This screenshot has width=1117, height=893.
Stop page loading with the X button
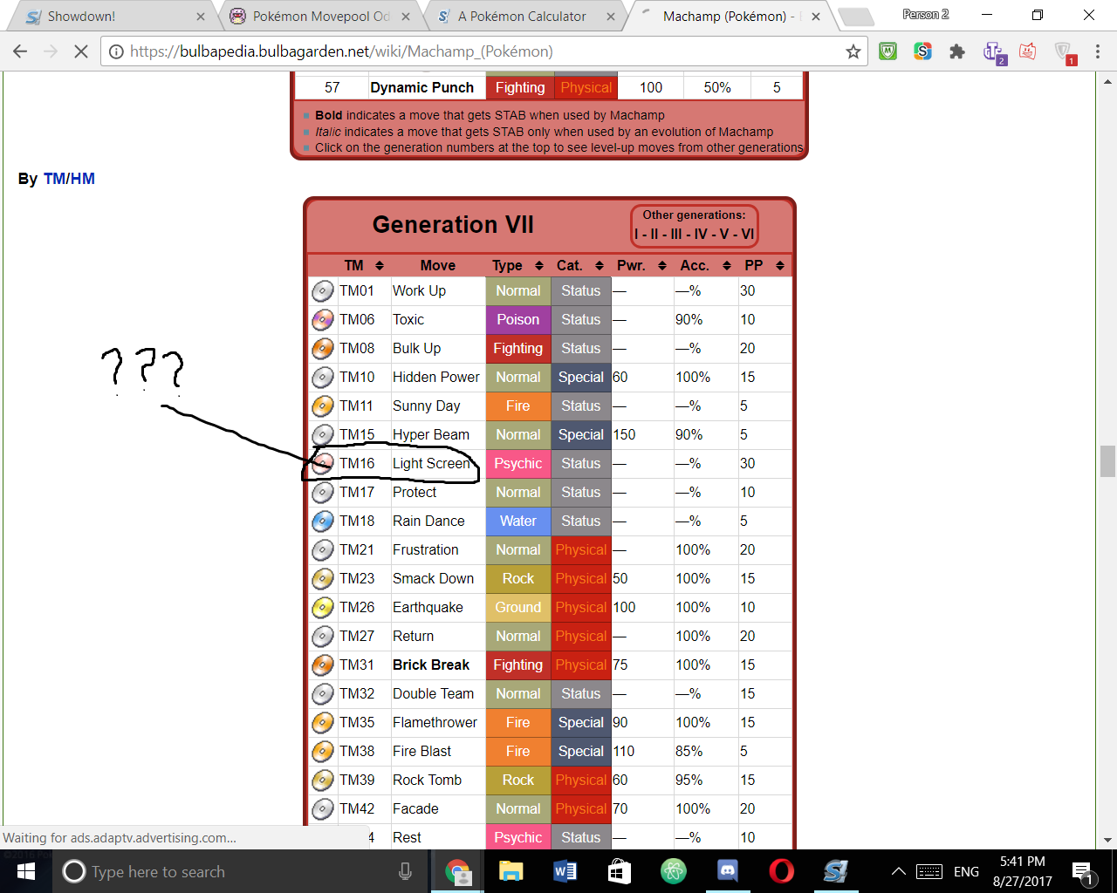pos(80,51)
